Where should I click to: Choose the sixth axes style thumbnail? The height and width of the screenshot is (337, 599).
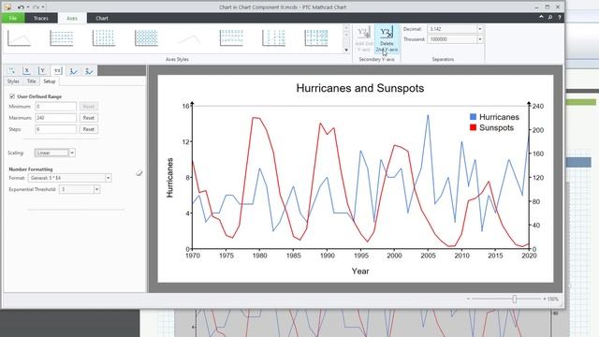pos(231,38)
